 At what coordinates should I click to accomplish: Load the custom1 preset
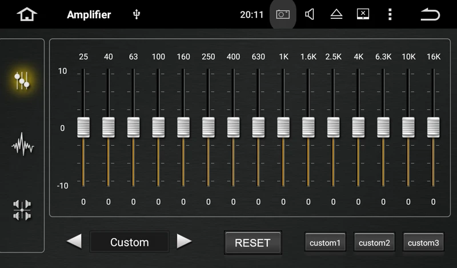[x=325, y=242]
